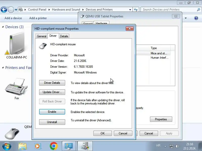Click the Hardware and Sound breadcrumb
Viewport: 202px width, 151px height.
(66, 10)
